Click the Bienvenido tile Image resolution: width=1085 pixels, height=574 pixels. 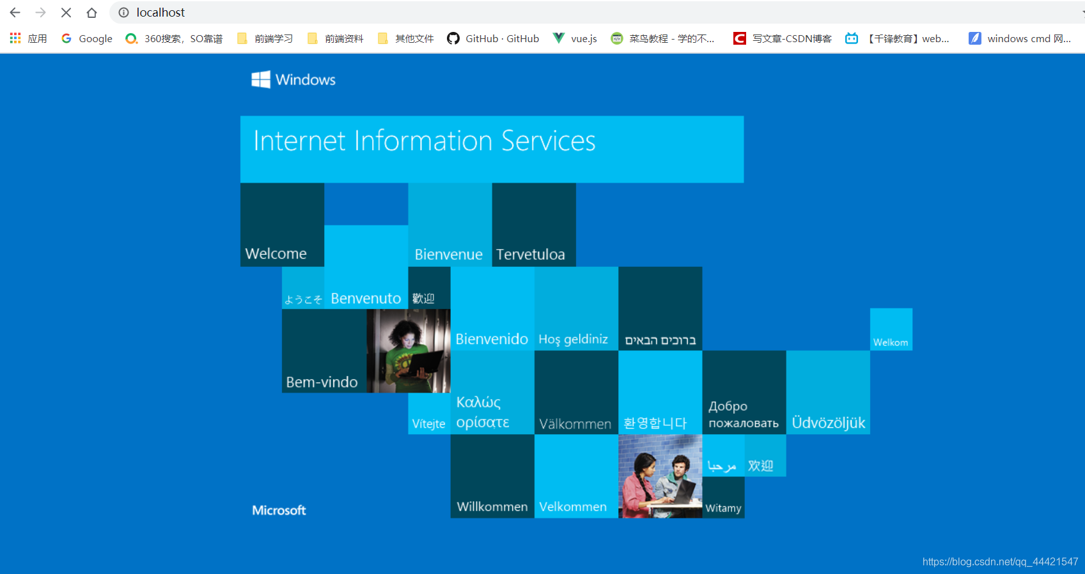coord(492,308)
